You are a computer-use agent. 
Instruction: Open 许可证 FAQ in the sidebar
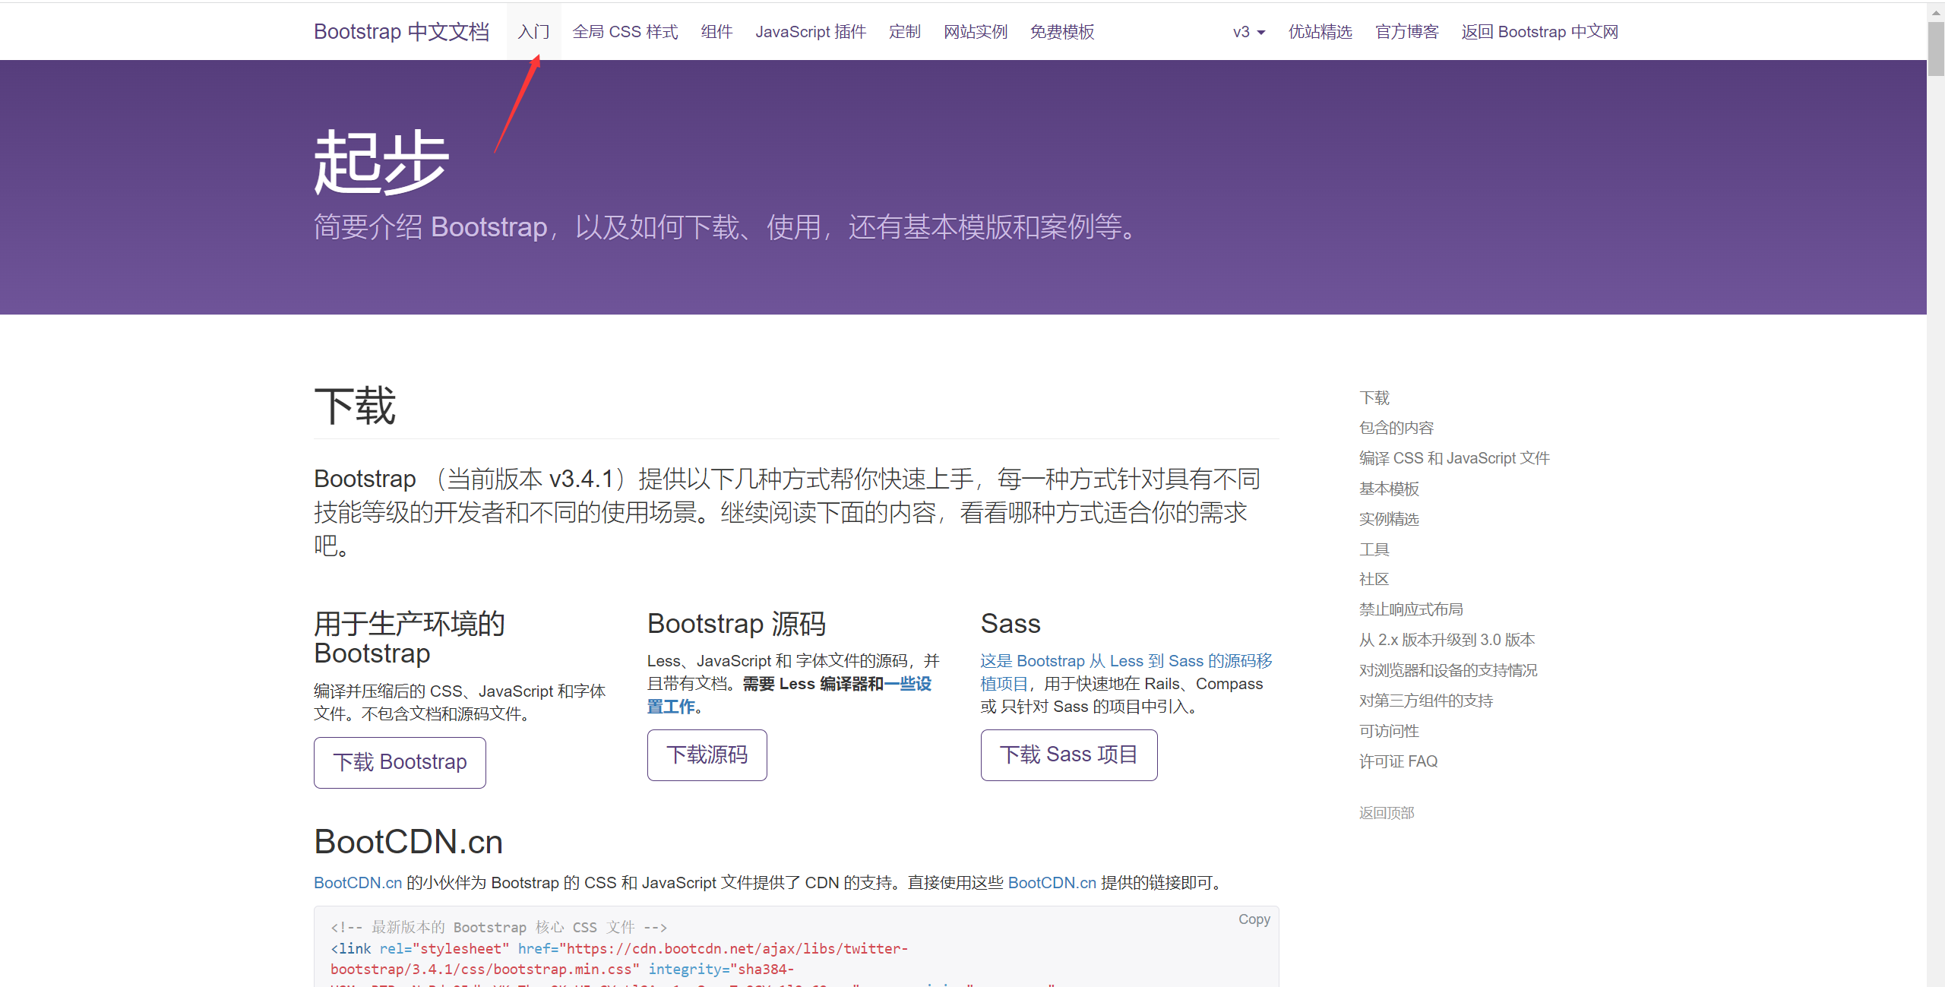(x=1398, y=761)
